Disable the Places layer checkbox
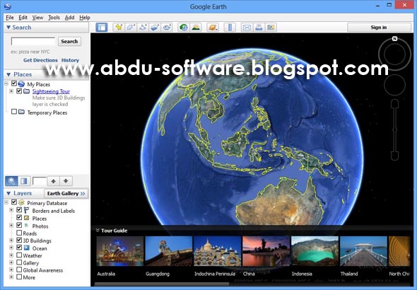Viewport: 417px width, 290px height. point(19,218)
